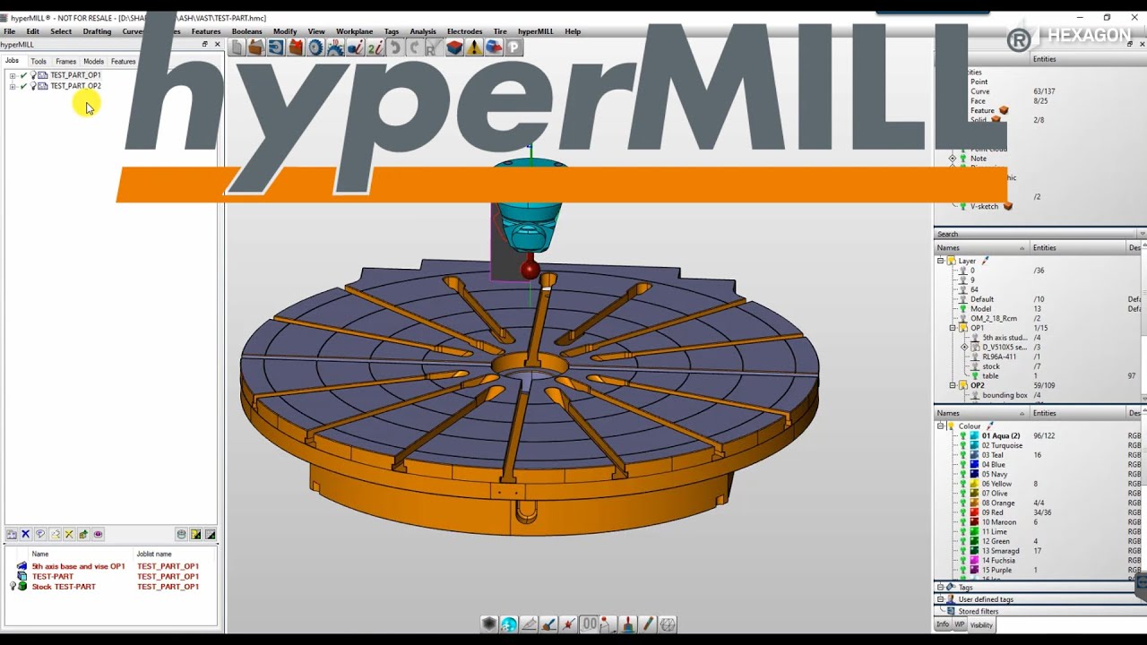This screenshot has width=1147, height=645.
Task: Toggle lightbulb visibility of TEST_PART_OP2
Action: click(33, 86)
